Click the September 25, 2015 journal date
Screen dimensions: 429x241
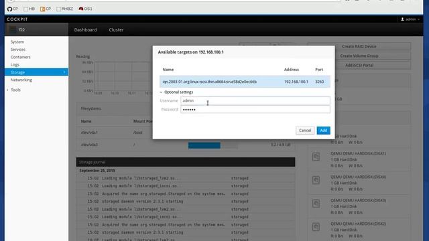(97, 171)
